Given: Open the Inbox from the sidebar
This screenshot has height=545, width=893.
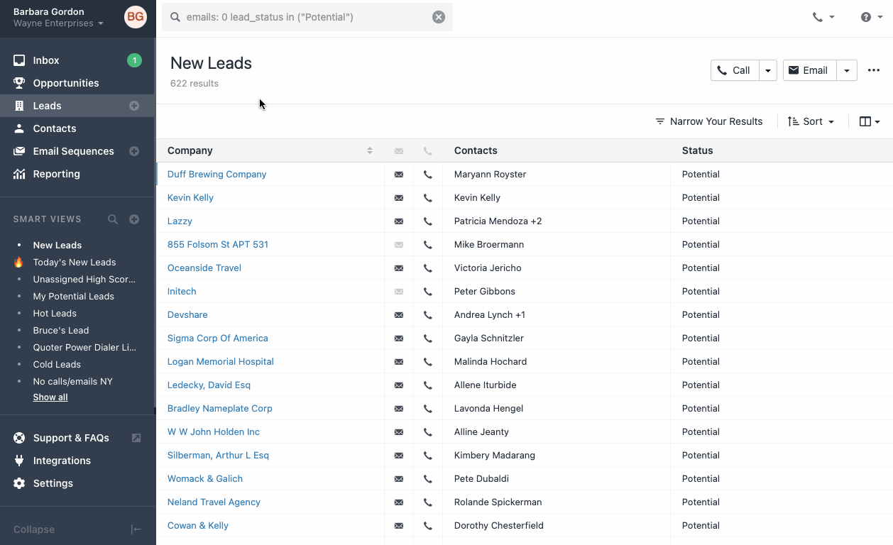Looking at the screenshot, I should tap(45, 60).
